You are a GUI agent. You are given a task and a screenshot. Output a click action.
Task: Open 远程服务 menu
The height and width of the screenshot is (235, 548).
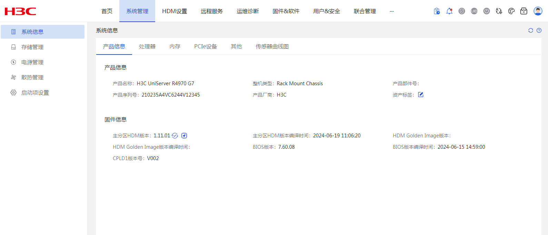(212, 11)
